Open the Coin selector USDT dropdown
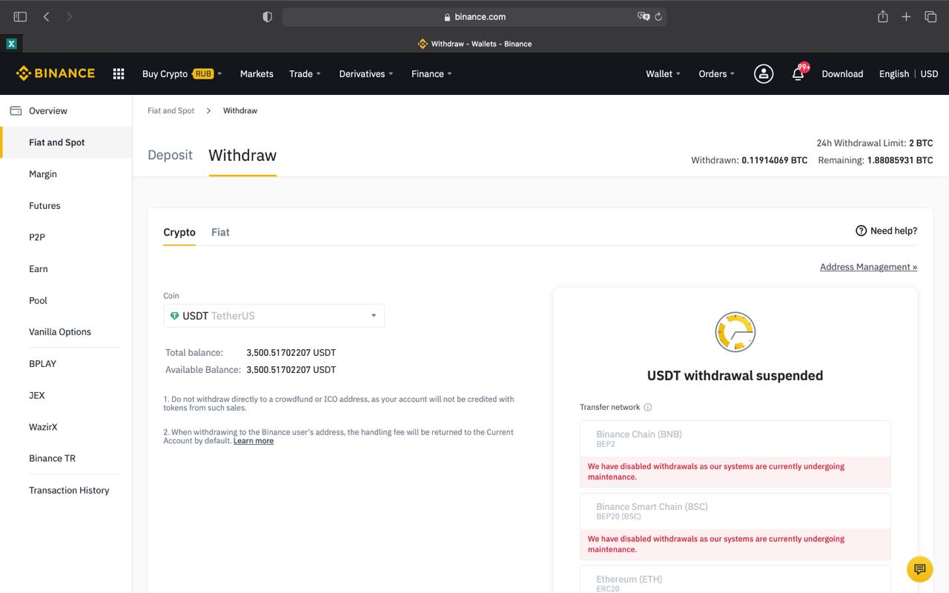 274,316
